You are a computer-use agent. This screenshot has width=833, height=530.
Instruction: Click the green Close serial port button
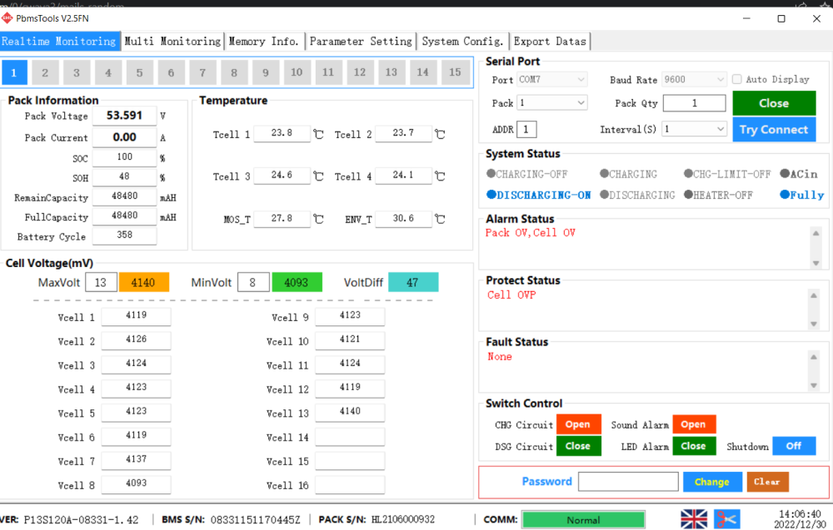point(774,103)
